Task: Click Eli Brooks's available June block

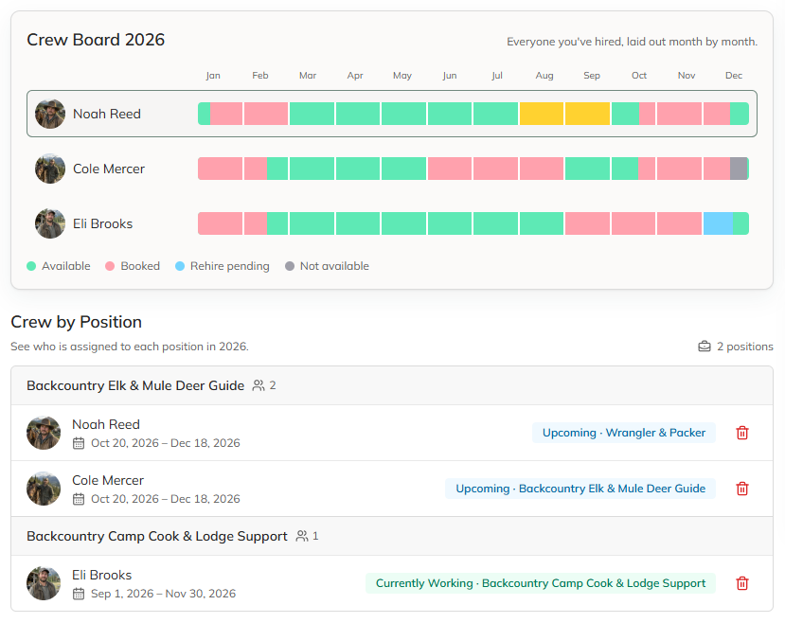Action: [x=450, y=223]
